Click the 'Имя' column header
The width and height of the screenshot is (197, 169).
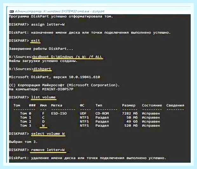point(43,105)
